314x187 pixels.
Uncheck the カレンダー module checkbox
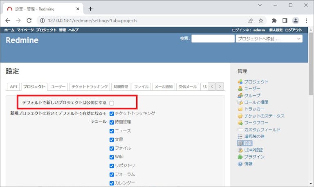pyautogui.click(x=112, y=183)
